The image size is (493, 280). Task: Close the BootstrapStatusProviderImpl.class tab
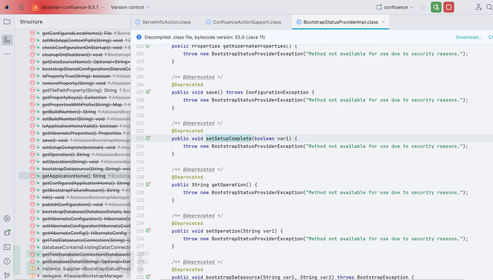pos(383,22)
